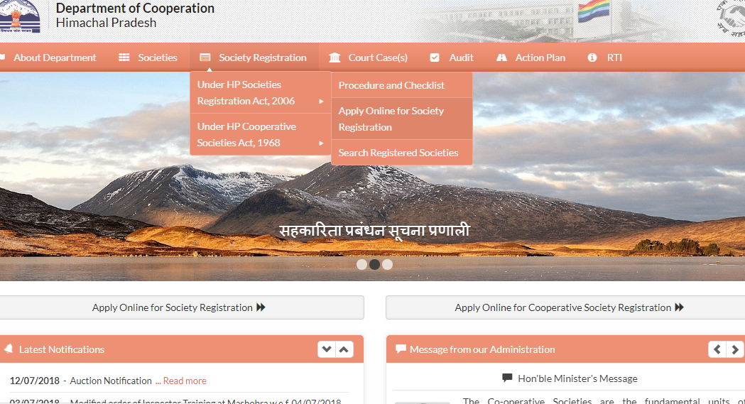Click the Audit checkmark icon
Viewport: 745px width, 404px height.
coord(434,58)
